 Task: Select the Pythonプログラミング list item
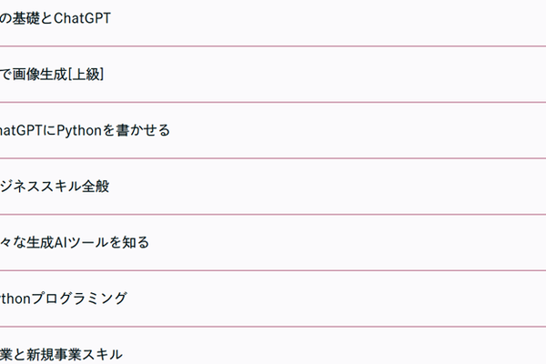click(273, 298)
